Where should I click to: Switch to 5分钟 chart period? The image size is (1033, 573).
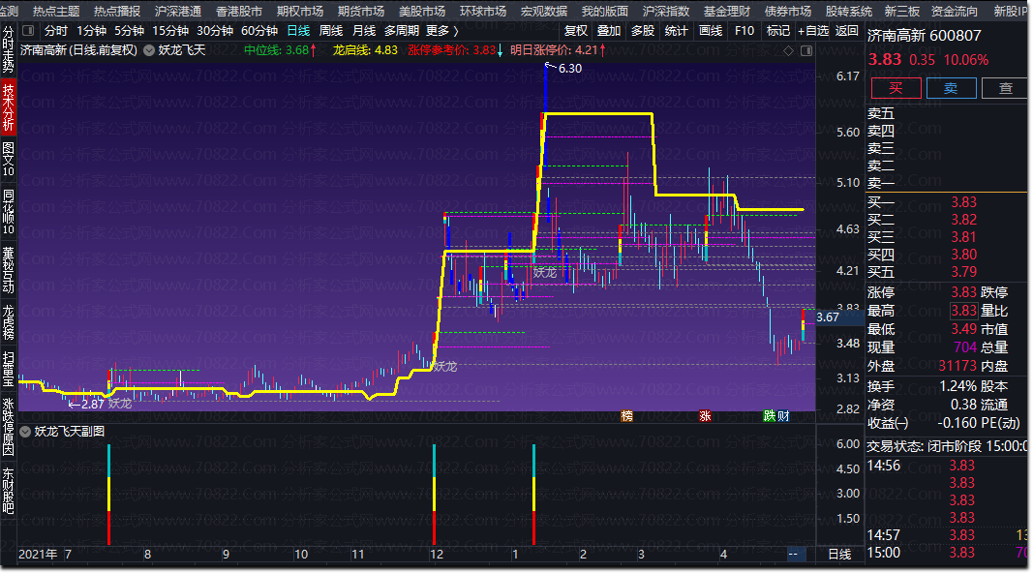tap(129, 31)
